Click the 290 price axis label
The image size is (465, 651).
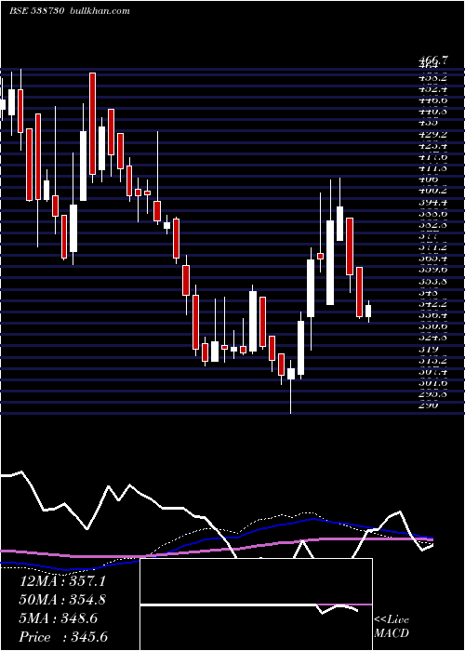(x=428, y=405)
